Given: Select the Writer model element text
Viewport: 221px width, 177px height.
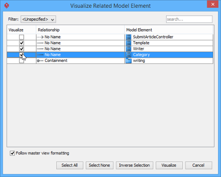Looking at the screenshot, I should click(139, 49).
